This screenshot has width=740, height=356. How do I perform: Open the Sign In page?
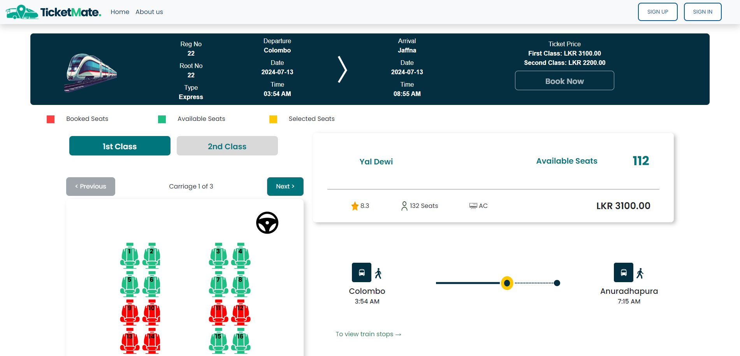(x=703, y=12)
